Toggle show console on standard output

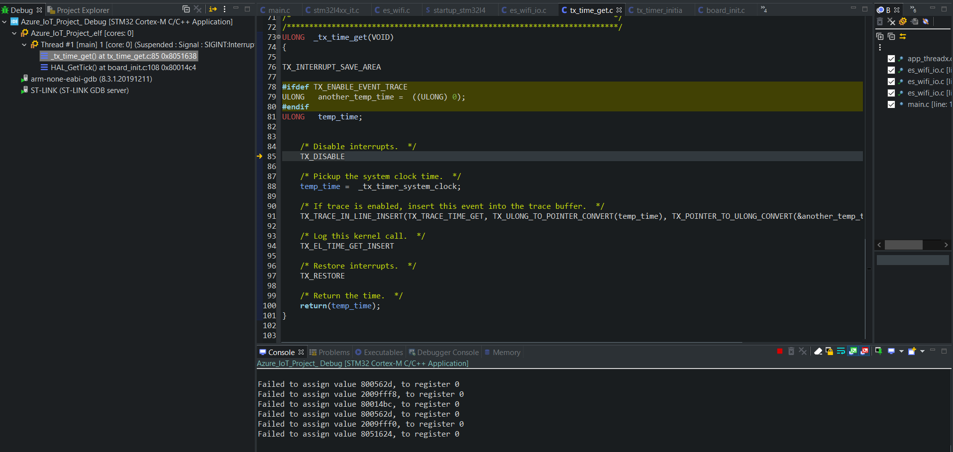(853, 351)
